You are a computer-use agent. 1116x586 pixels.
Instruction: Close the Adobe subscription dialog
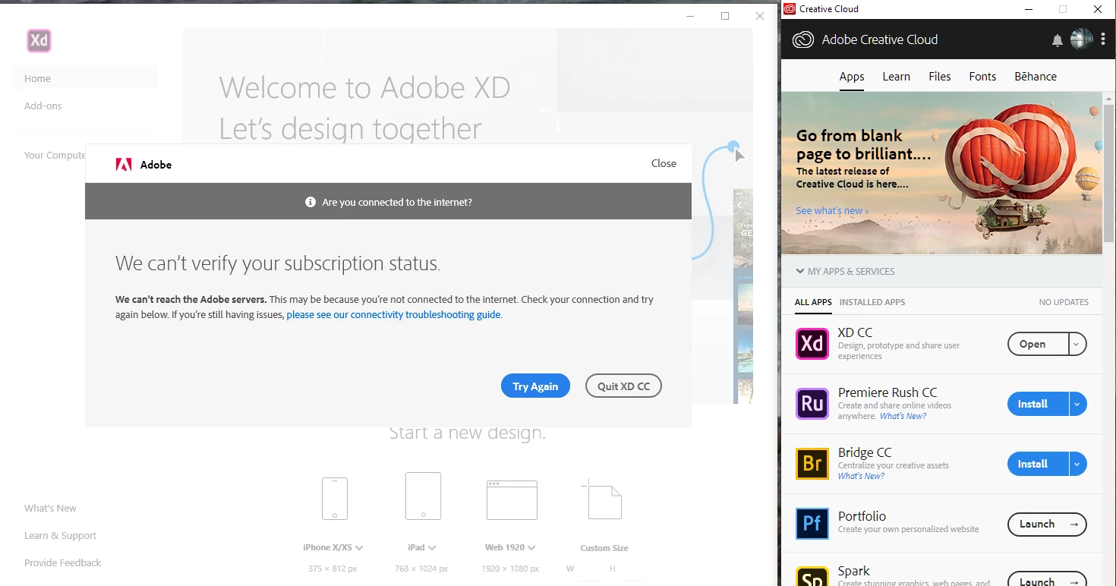click(664, 163)
